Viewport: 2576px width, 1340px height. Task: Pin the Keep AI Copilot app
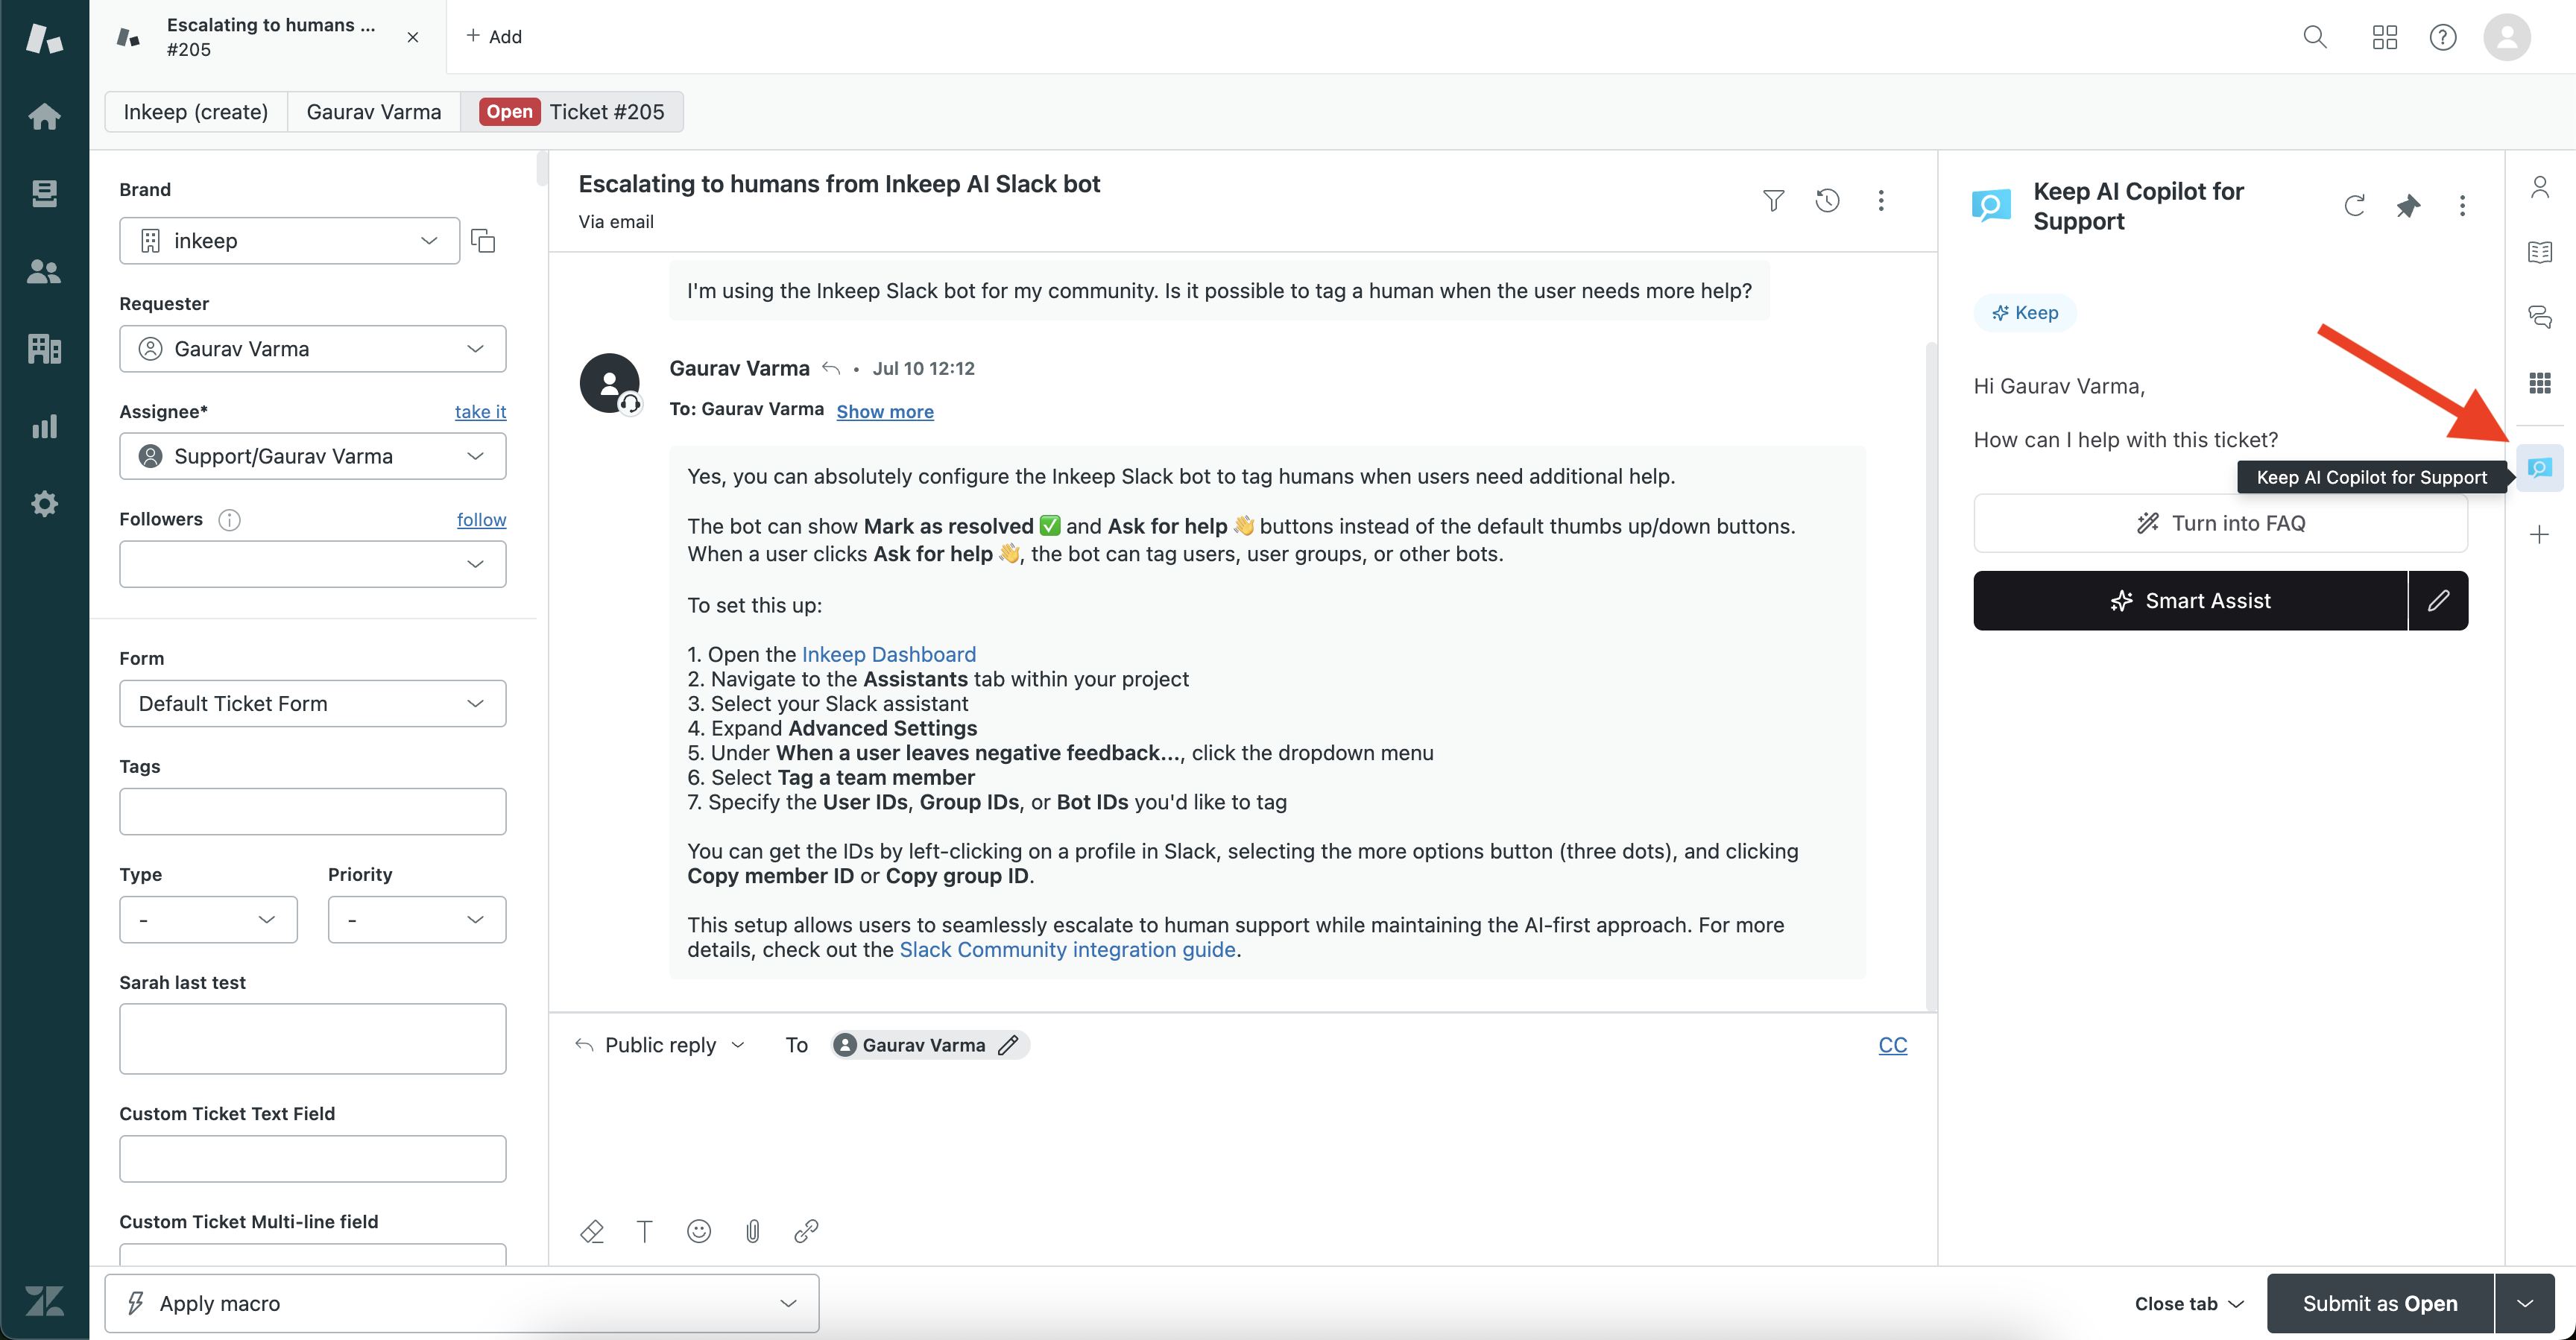tap(2408, 206)
